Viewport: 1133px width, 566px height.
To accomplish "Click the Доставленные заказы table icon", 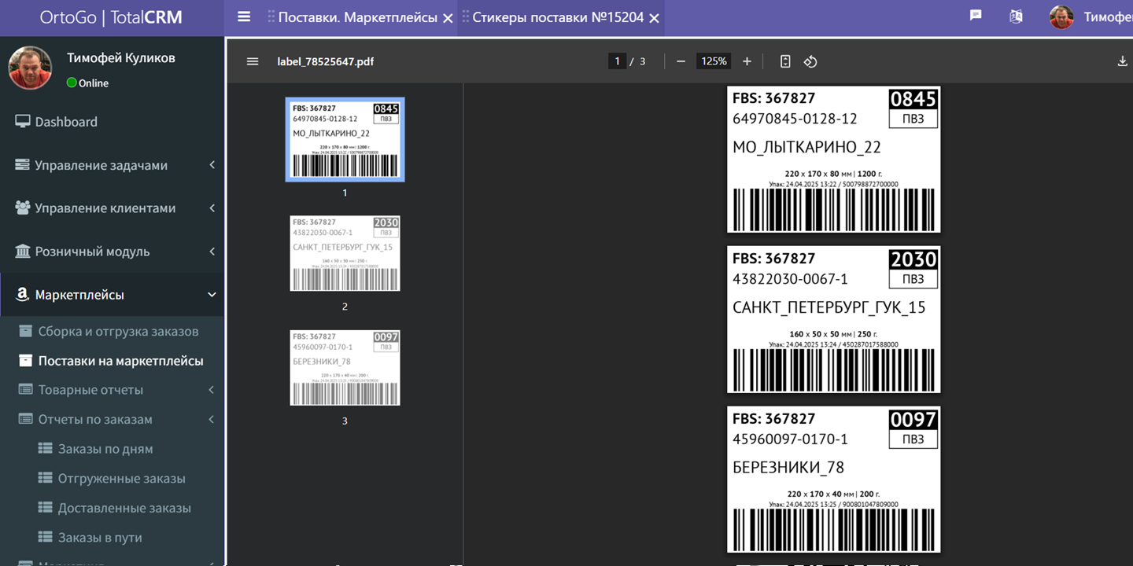I will [46, 508].
